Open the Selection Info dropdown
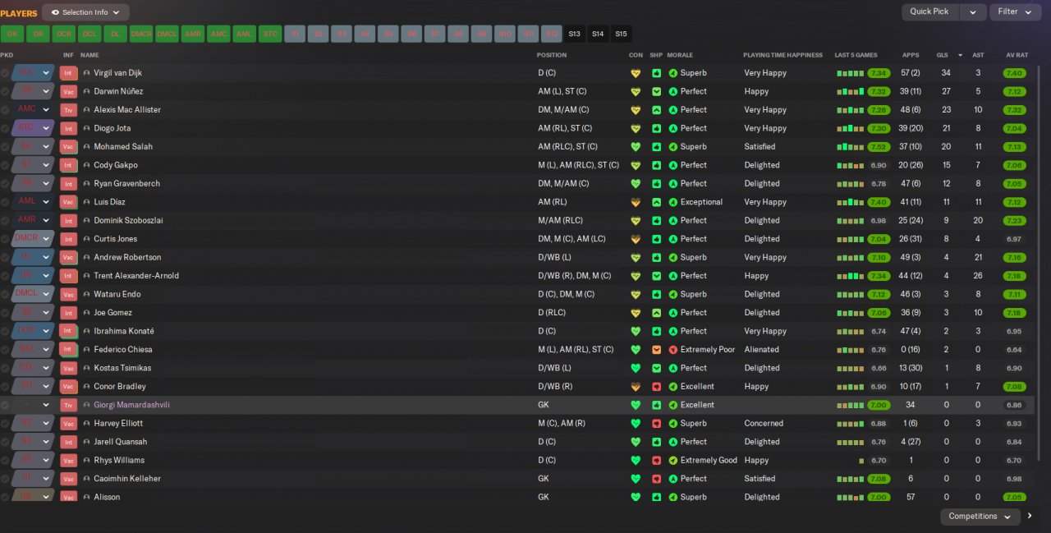The image size is (1051, 533). (85, 12)
